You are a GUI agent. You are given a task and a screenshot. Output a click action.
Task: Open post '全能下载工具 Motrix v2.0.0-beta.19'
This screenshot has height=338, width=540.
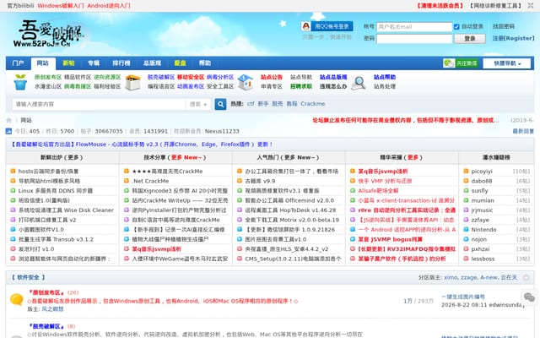(292, 220)
